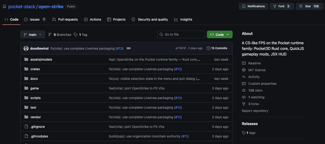Click the tag icon beside 1 Tag
Screen dimensions: 325x144
pos(76,35)
